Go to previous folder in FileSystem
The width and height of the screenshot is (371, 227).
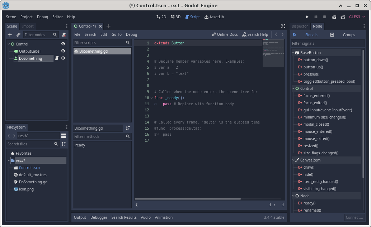tap(9, 136)
